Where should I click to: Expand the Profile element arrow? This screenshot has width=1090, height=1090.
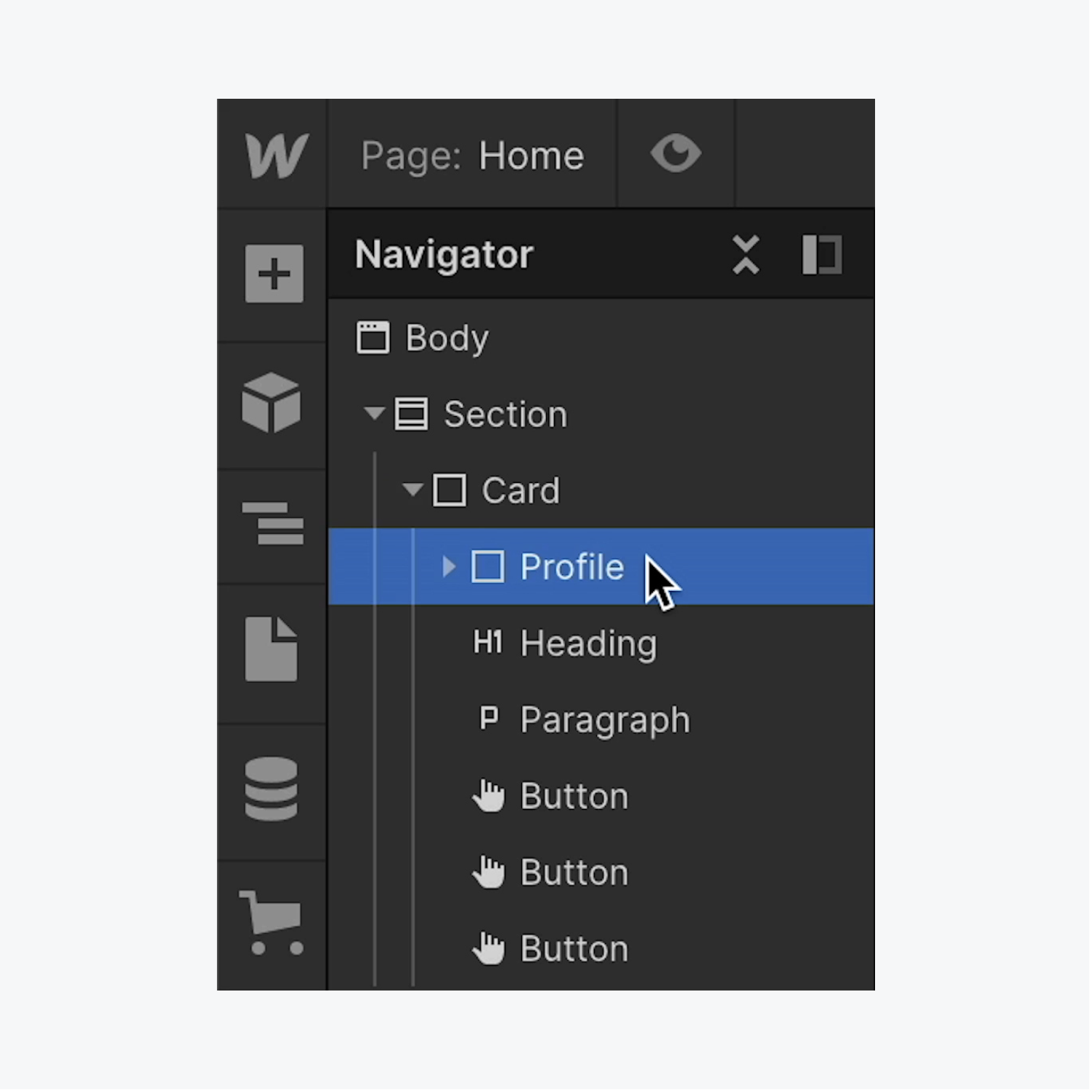click(x=449, y=566)
